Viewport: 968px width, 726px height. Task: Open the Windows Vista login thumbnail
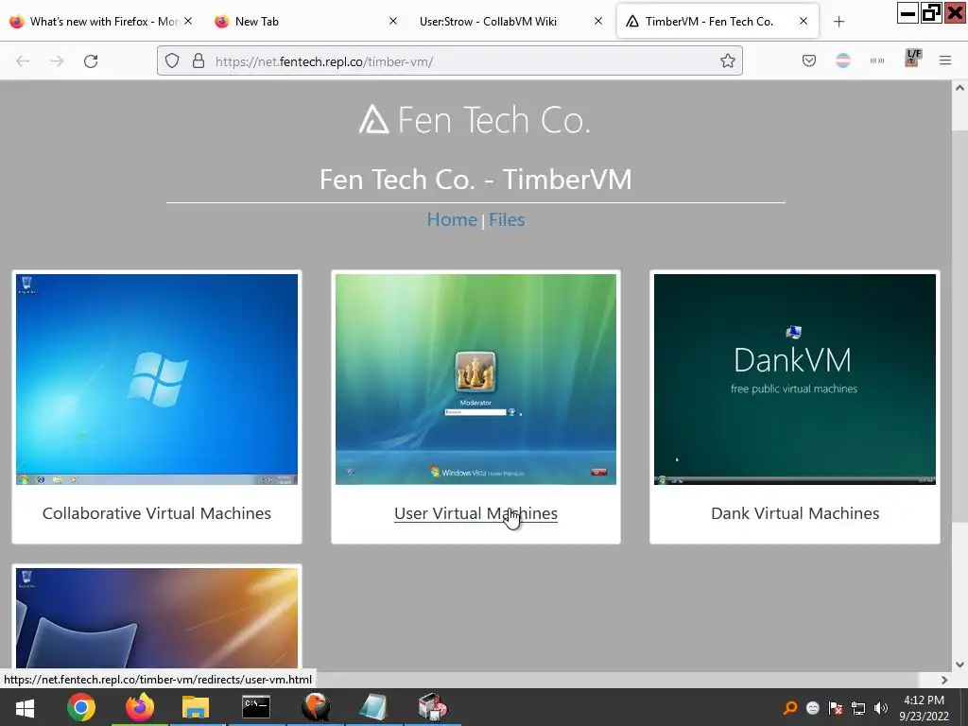click(x=475, y=379)
